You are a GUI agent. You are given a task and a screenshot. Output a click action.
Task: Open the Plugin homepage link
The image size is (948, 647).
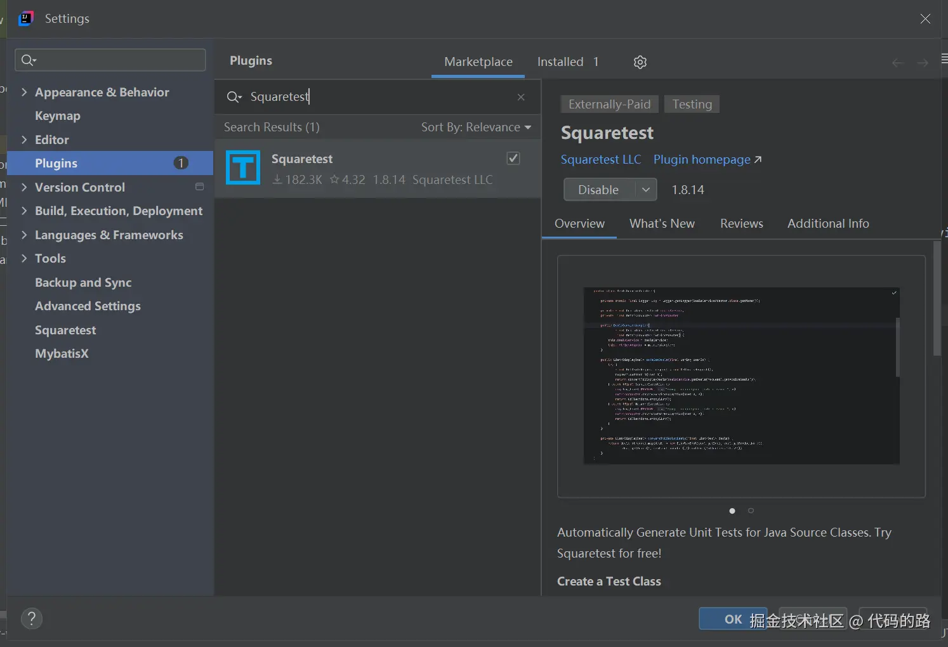coord(708,159)
